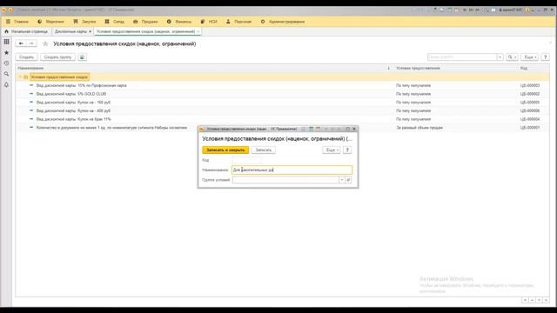Open Search magnifier in the left sidebar
The width and height of the screenshot is (557, 313).
coord(6,74)
